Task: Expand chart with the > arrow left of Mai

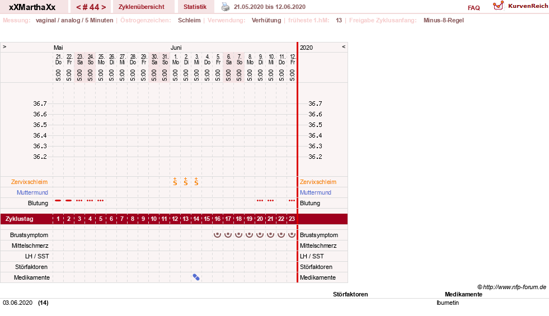Action: [4, 46]
